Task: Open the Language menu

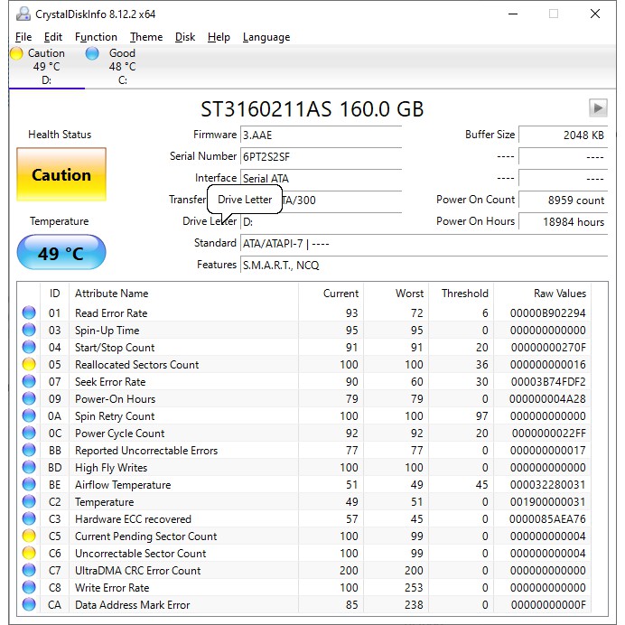Action: pos(266,37)
